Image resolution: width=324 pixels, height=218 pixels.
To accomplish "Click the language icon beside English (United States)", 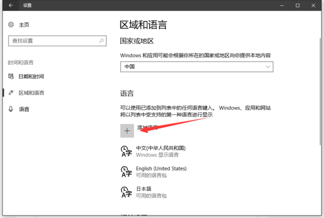I will pyautogui.click(x=126, y=172).
